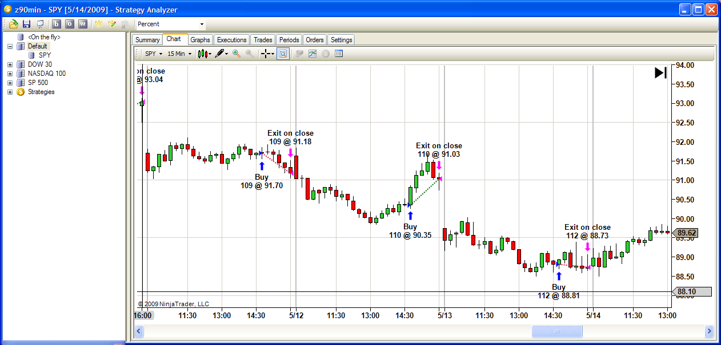Select the SP 500 tree item
This screenshot has height=345, width=721.
pos(38,83)
